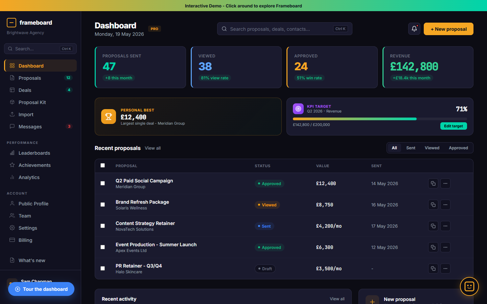Check the Brand Refresh Package row

103,205
